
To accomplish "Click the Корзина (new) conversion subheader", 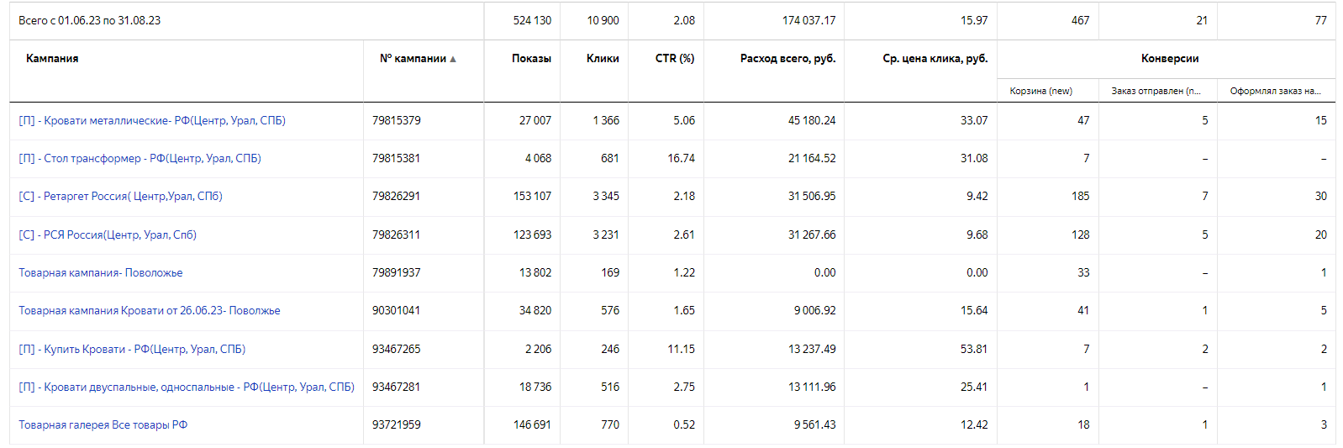I will point(1041,91).
